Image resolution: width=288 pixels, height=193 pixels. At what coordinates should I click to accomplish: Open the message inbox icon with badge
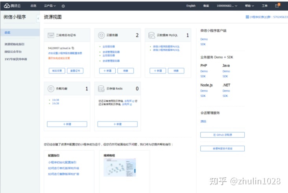click(277, 6)
